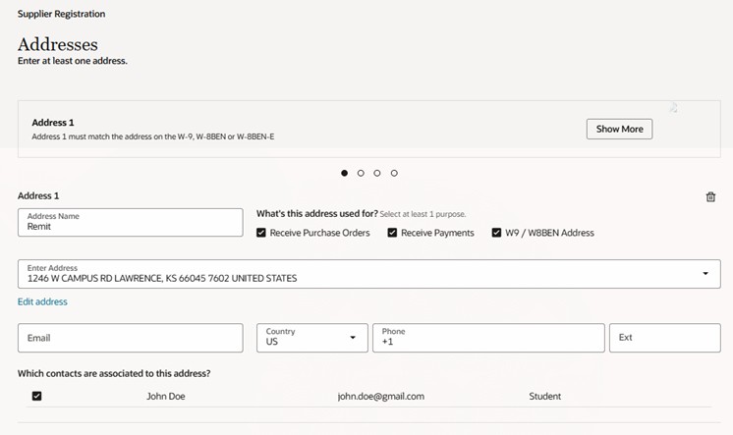
Task: Click the Supplier Registration title
Action: pos(61,14)
